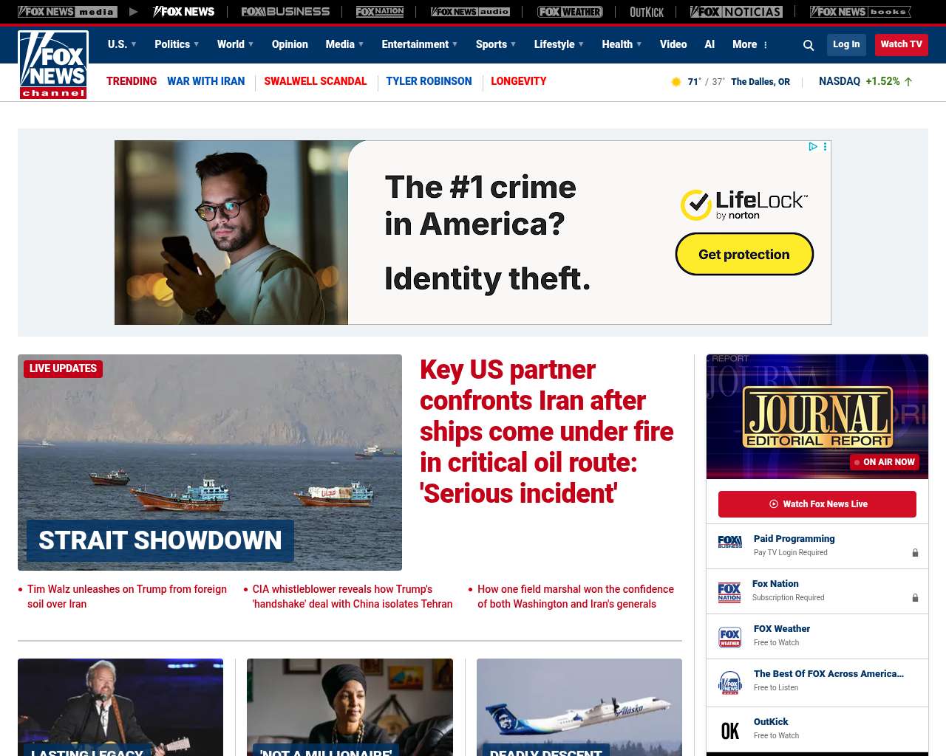Open the Opinion section
Screen dimensions: 946x756
click(x=290, y=44)
